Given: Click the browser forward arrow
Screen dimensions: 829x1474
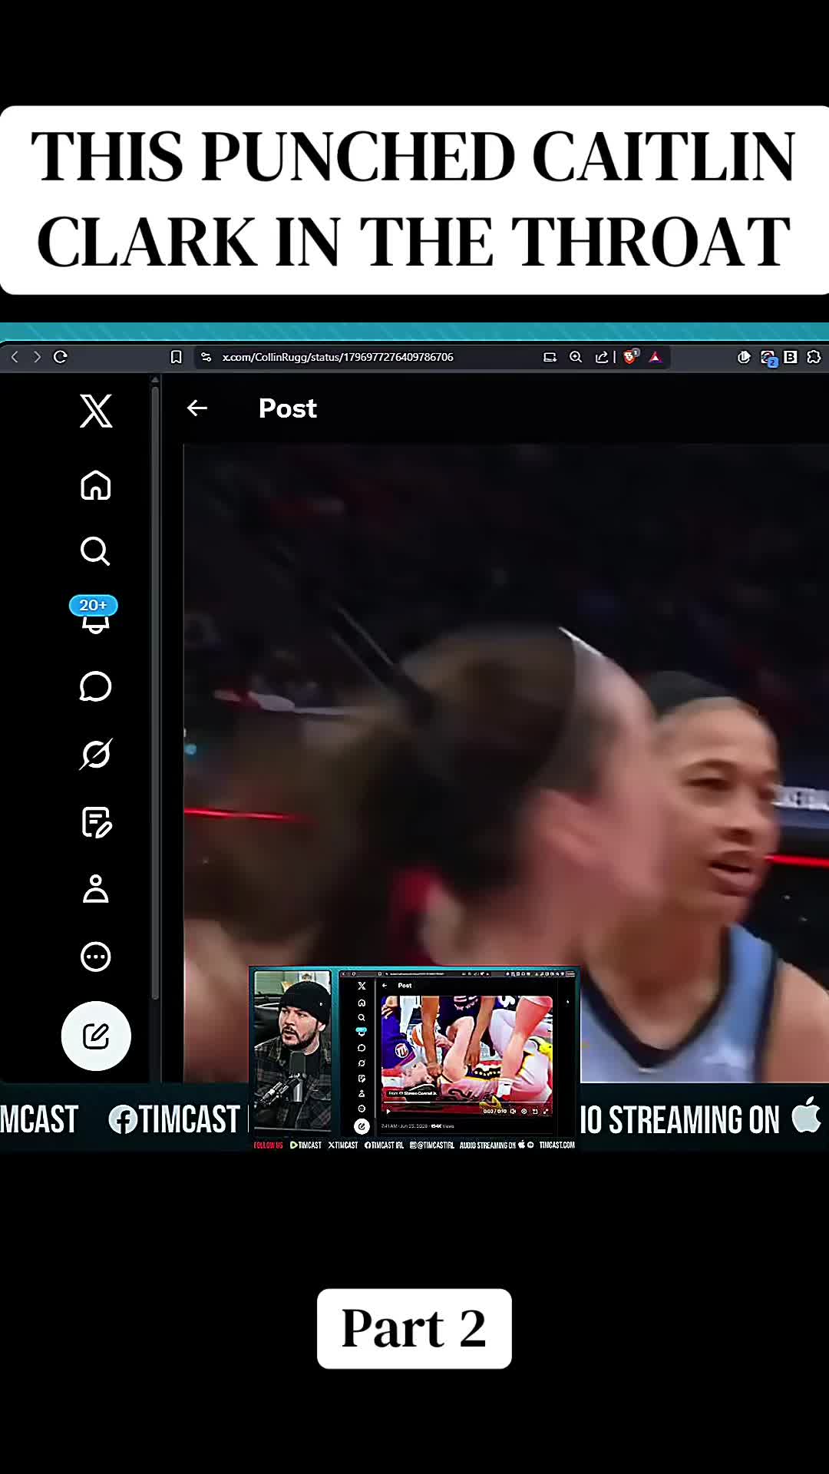Looking at the screenshot, I should [x=37, y=357].
